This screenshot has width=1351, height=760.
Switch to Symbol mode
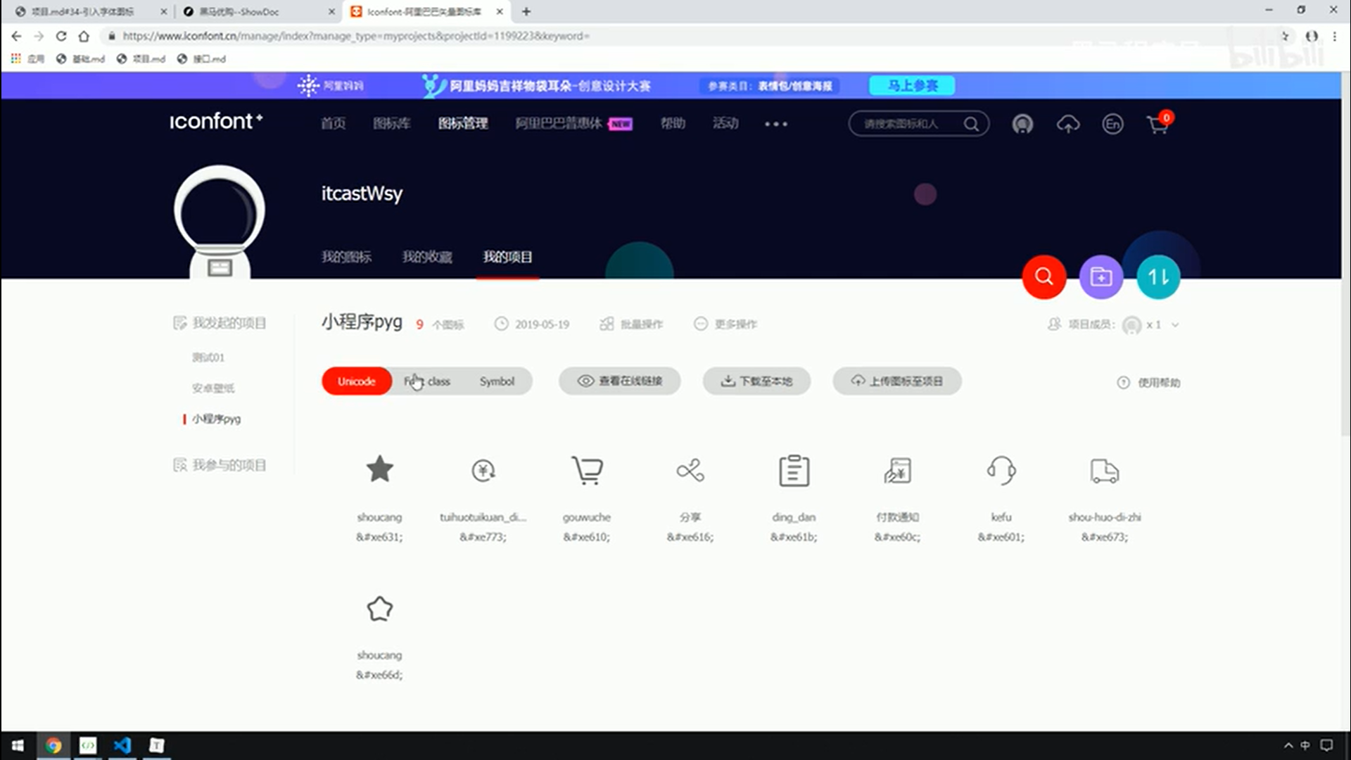click(x=497, y=381)
